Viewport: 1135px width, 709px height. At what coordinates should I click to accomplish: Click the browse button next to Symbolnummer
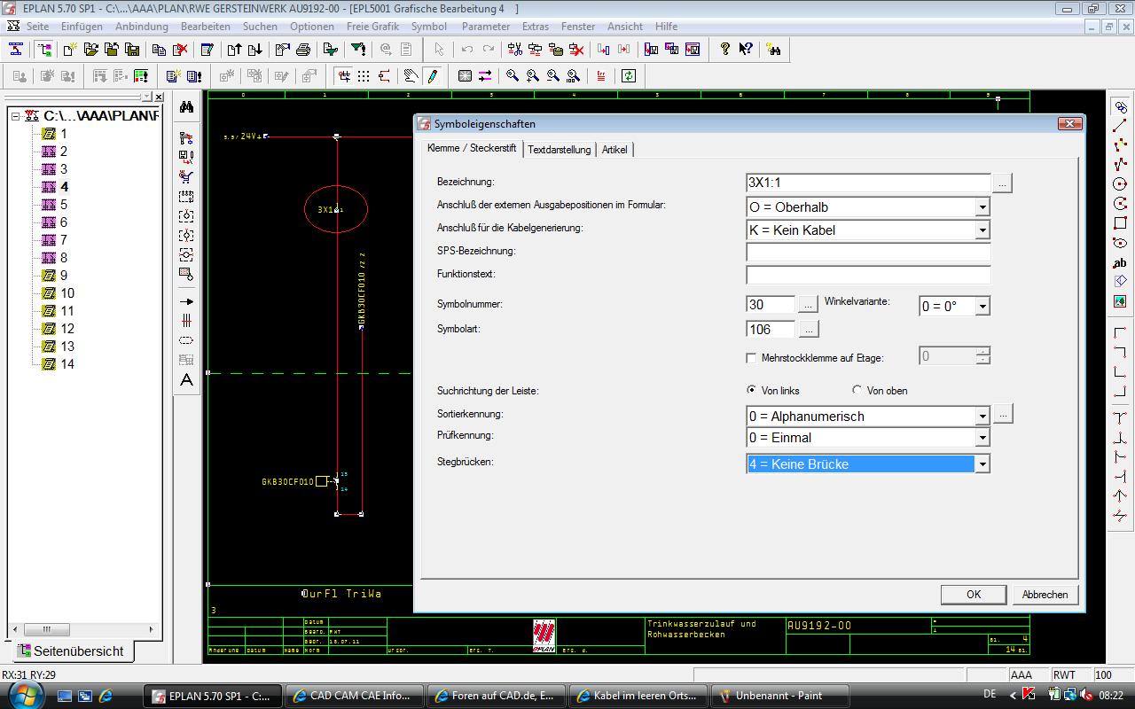point(808,305)
